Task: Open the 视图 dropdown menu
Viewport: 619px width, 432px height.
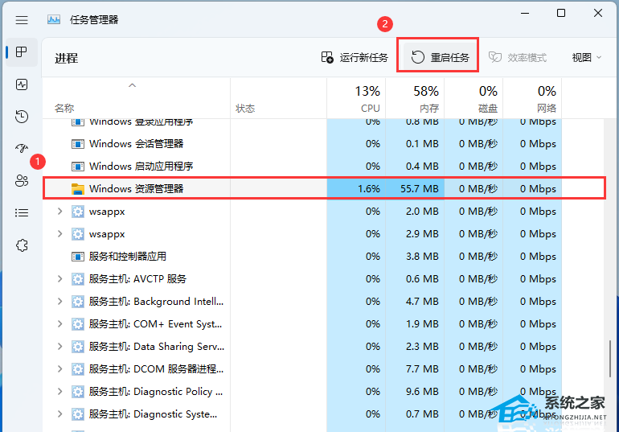Action: pos(587,57)
